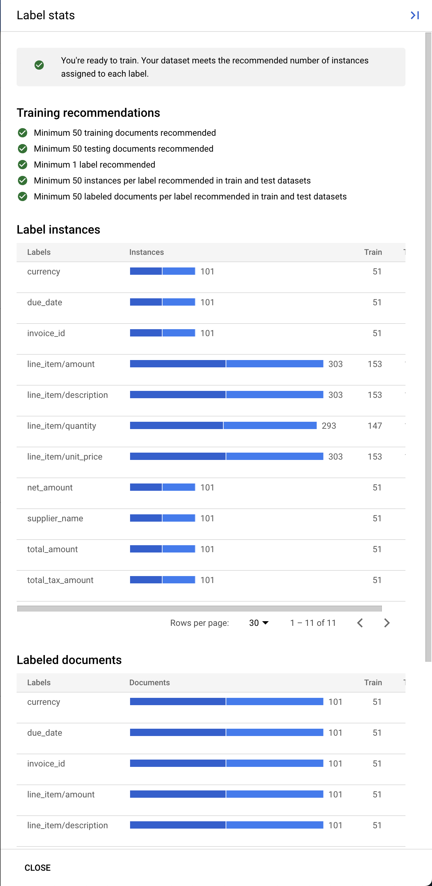Screen dimensions: 432x886
Task: Click Labels header in Label instances table
Action: (x=39, y=252)
